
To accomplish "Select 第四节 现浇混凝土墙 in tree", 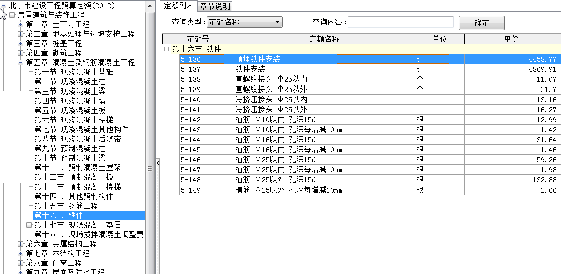I will [70, 101].
